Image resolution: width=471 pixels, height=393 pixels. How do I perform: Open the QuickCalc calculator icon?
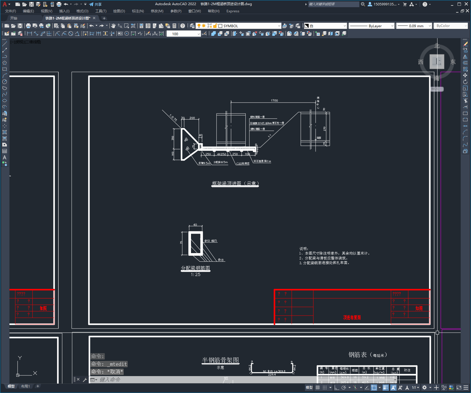[x=174, y=26]
